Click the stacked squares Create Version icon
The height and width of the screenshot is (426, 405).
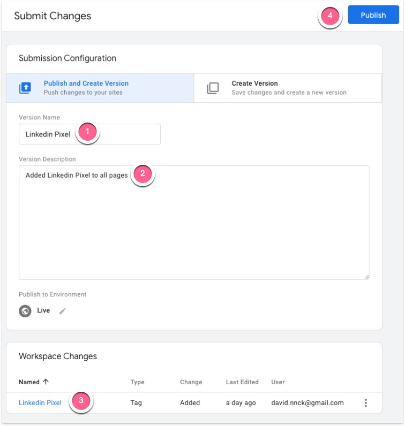pos(213,88)
